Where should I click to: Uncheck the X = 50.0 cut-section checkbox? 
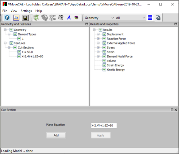click(19, 52)
